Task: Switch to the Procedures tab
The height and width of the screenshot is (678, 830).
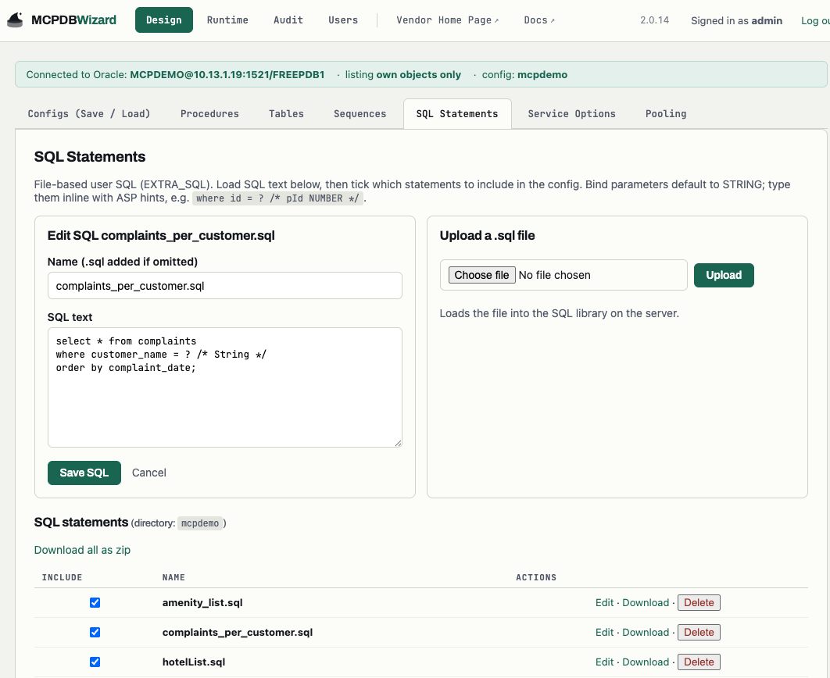Action: pos(209,114)
